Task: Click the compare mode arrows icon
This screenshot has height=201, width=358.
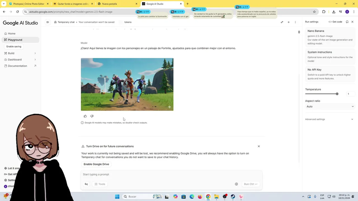Action: point(282,22)
